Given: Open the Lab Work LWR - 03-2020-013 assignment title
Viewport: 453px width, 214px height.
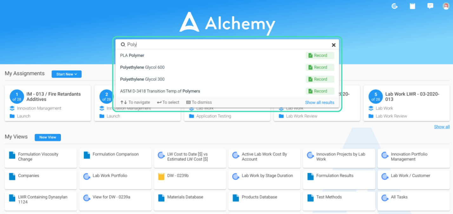Looking at the screenshot, I should tap(412, 97).
